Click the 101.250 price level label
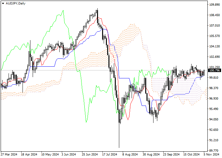 (x=214, y=67)
